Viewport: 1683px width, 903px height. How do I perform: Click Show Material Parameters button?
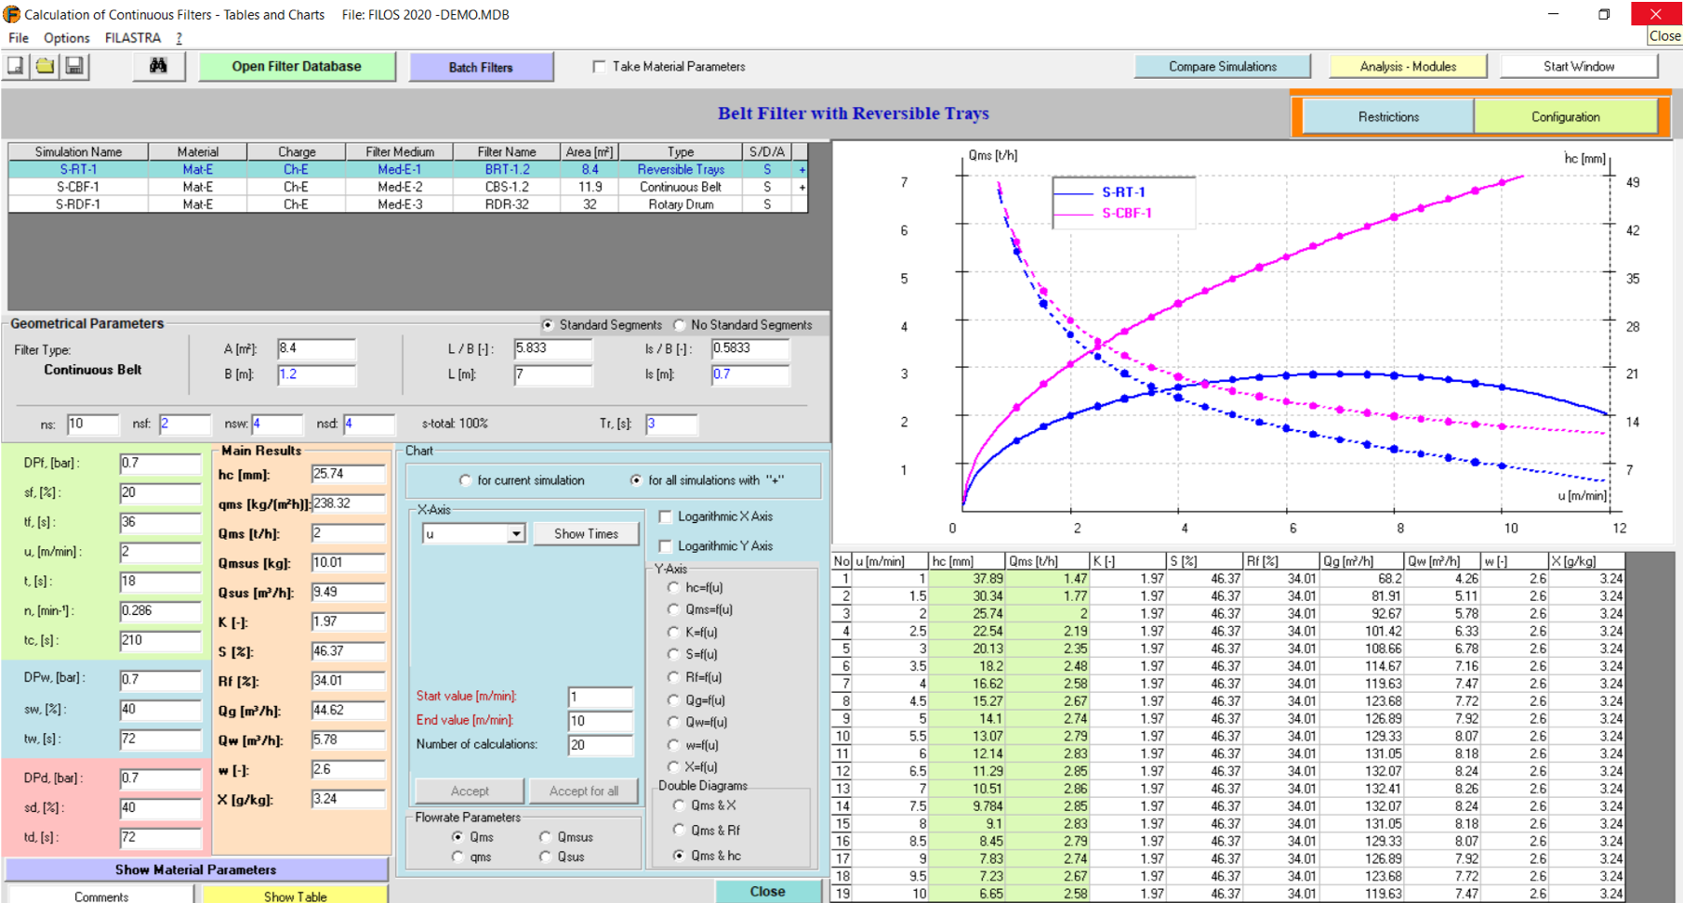[x=195, y=870]
